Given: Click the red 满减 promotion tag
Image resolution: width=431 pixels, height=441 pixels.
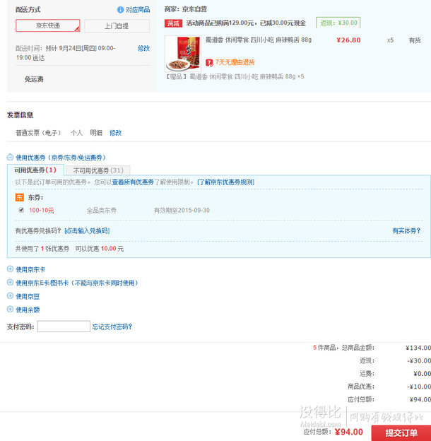Looking at the screenshot, I should (x=174, y=23).
